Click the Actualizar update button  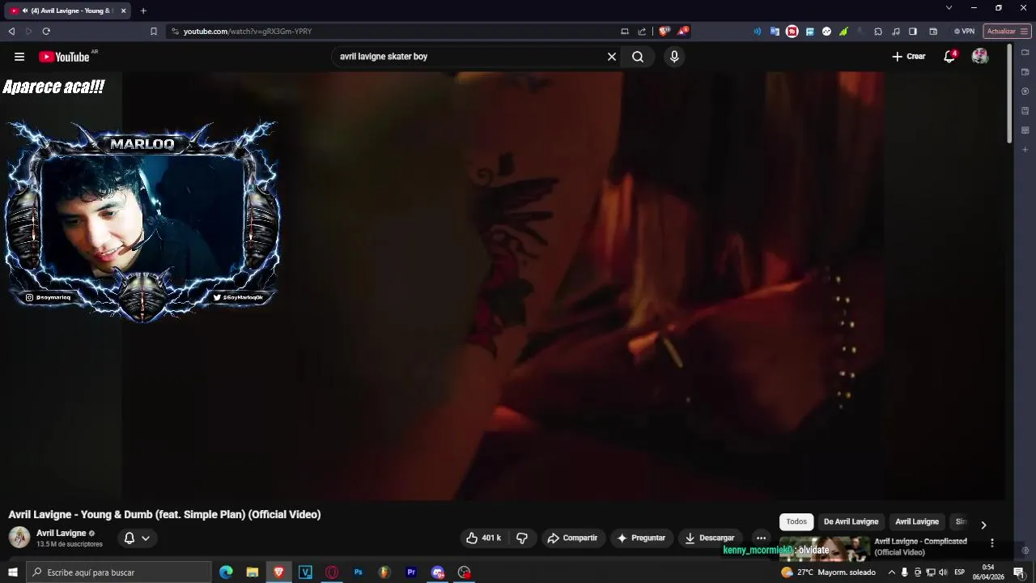[1007, 32]
